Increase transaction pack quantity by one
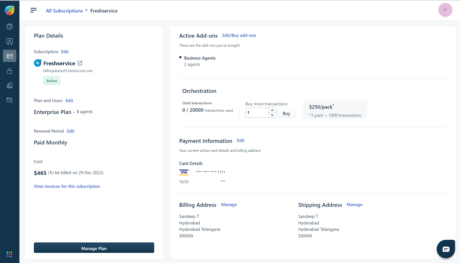 click(x=272, y=110)
